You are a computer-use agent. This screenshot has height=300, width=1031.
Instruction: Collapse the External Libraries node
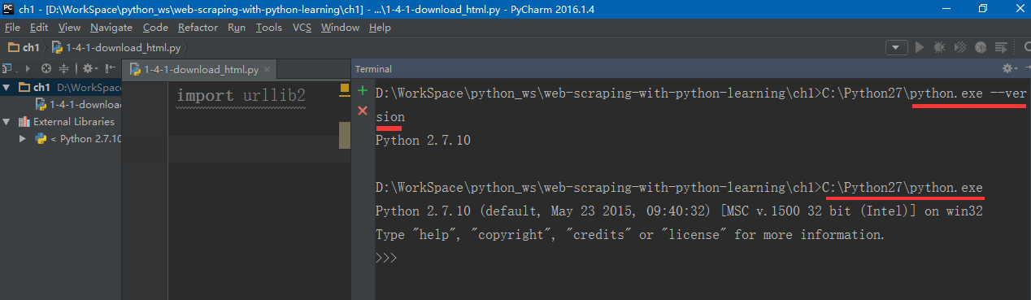7,121
